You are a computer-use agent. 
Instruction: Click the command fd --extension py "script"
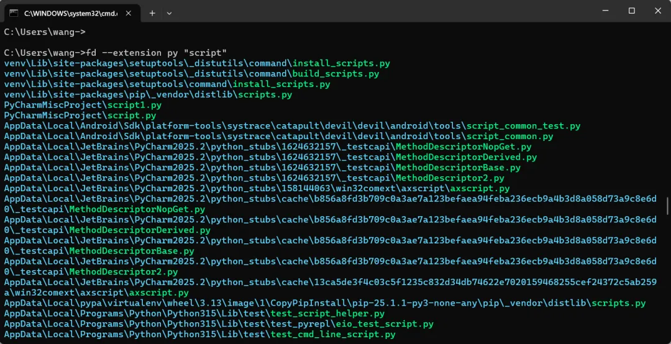pyautogui.click(x=156, y=53)
